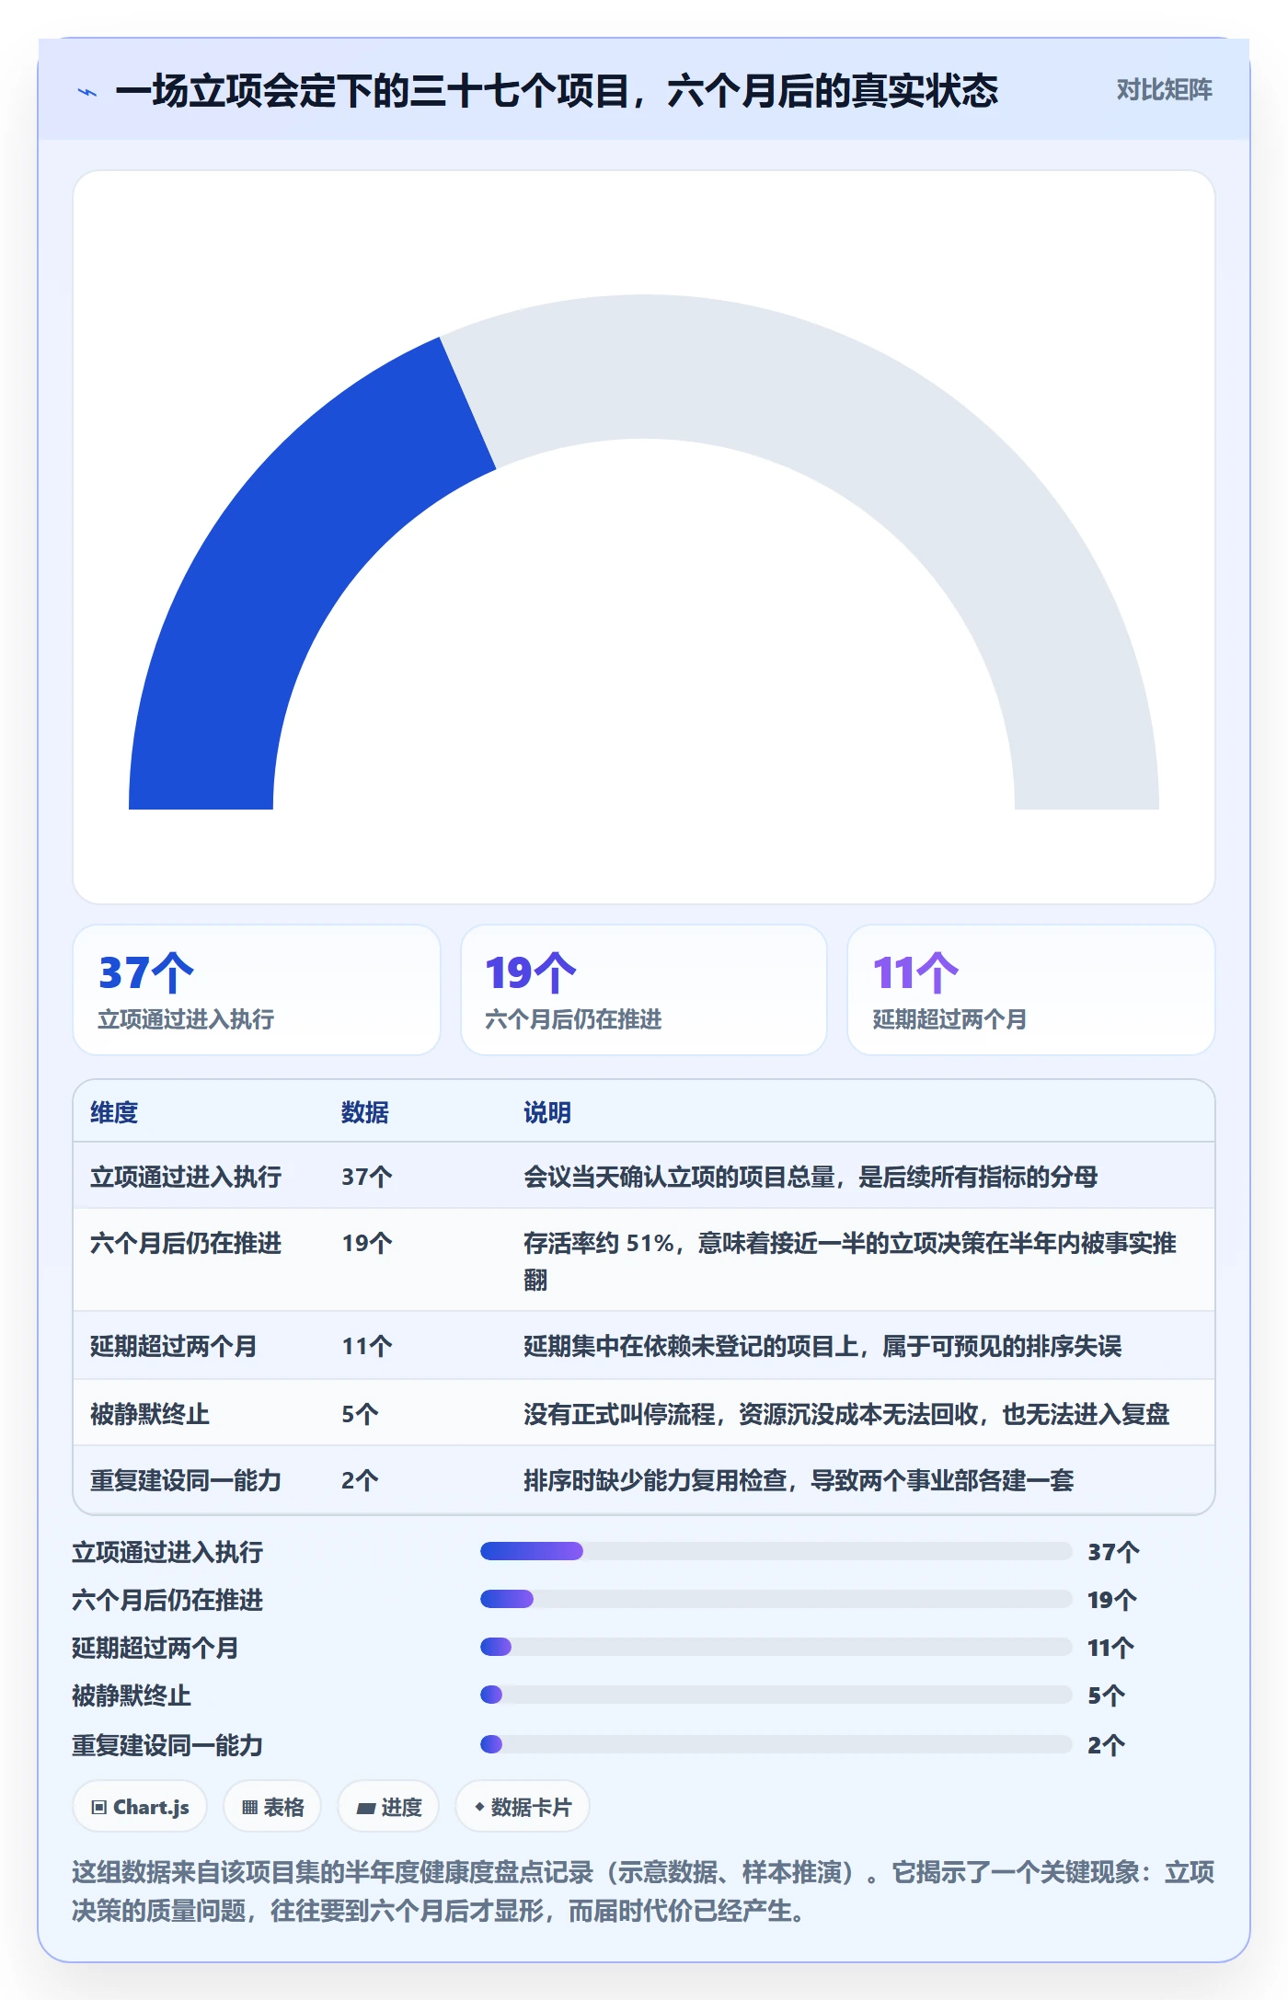Click progress bar for 被静默终止

776,1695
